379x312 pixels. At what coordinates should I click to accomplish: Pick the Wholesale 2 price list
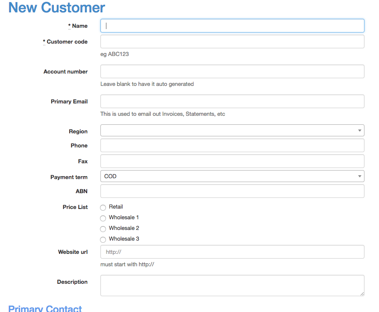(x=103, y=229)
